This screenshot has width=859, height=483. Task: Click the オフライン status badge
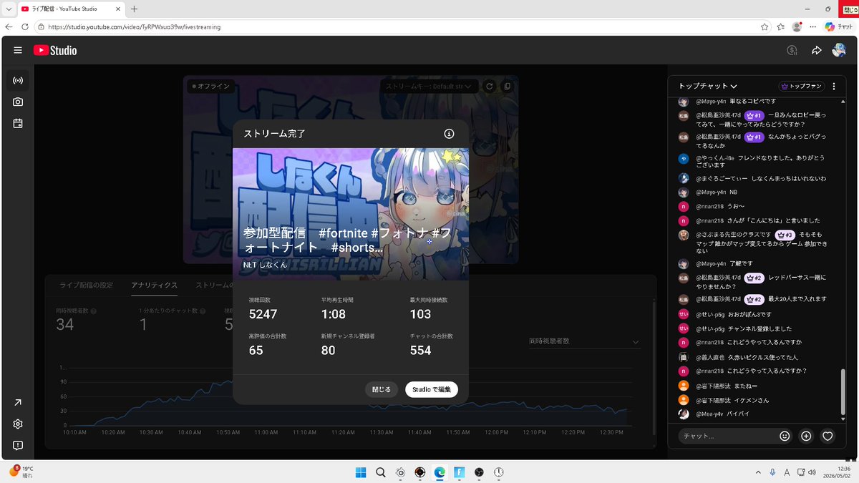click(x=211, y=86)
